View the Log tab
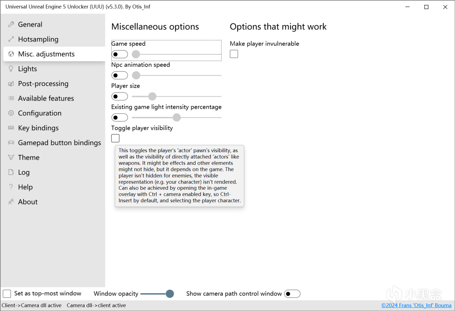This screenshot has width=455, height=311. tap(54, 172)
